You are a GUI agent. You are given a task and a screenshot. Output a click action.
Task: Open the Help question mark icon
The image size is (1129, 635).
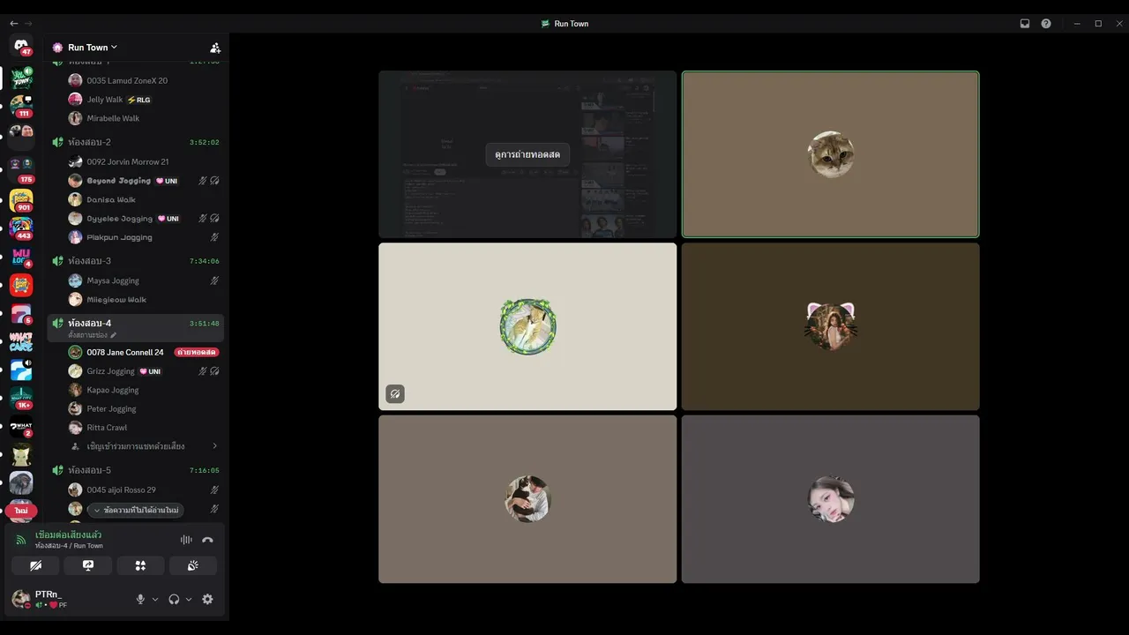coord(1046,24)
